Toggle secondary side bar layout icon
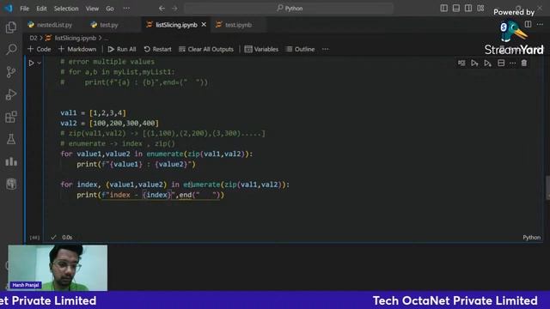550x309 pixels. 468,8
